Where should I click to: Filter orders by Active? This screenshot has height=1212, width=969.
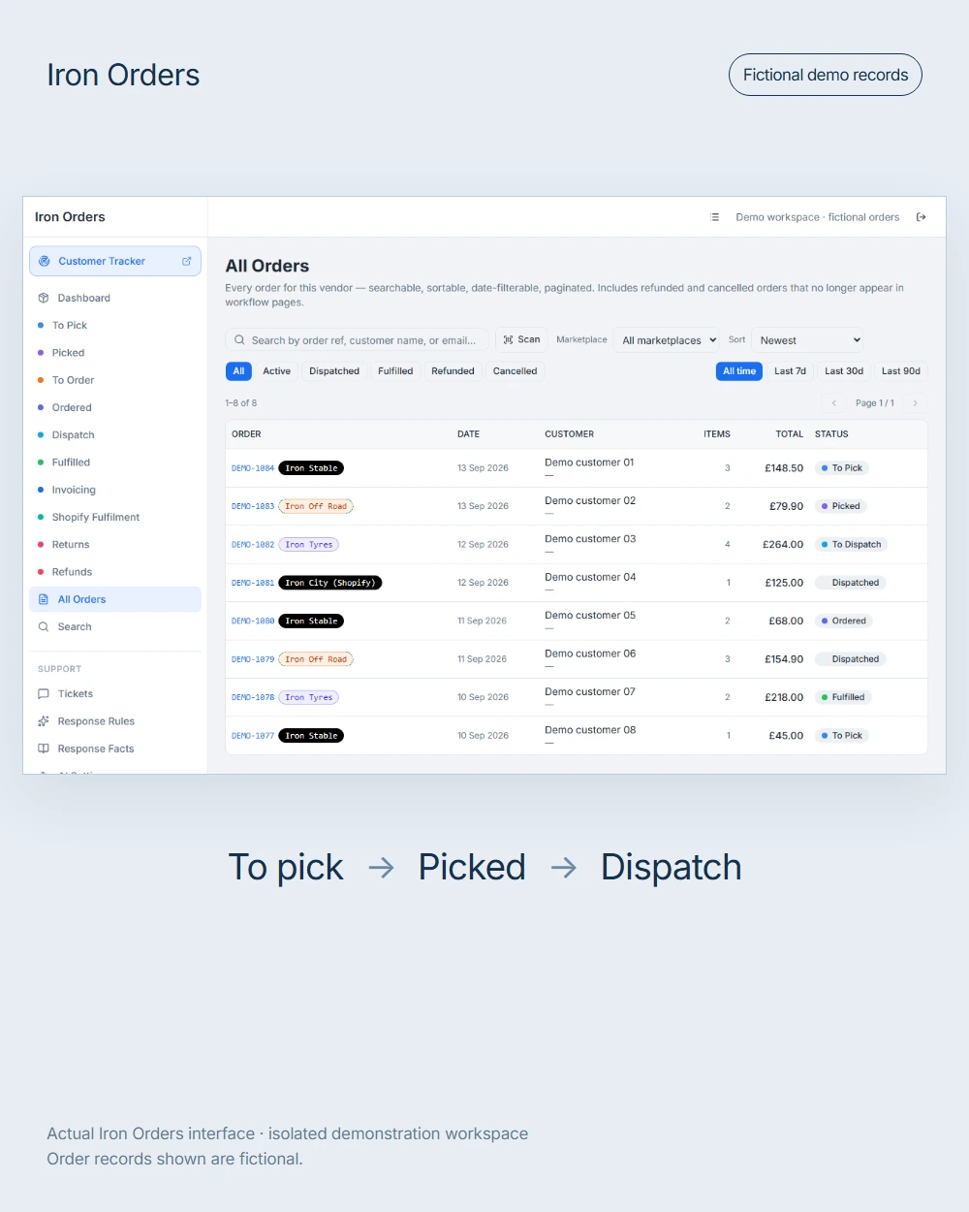click(x=276, y=371)
